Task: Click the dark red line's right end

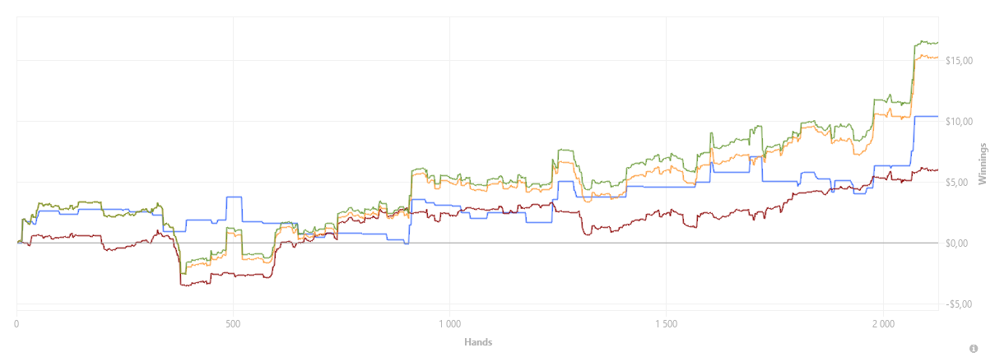Action: (937, 169)
